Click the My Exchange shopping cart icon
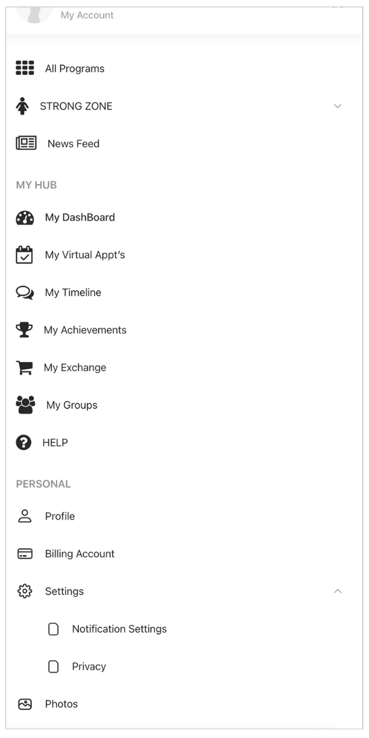Screen dimensions: 369x738 coord(24,368)
